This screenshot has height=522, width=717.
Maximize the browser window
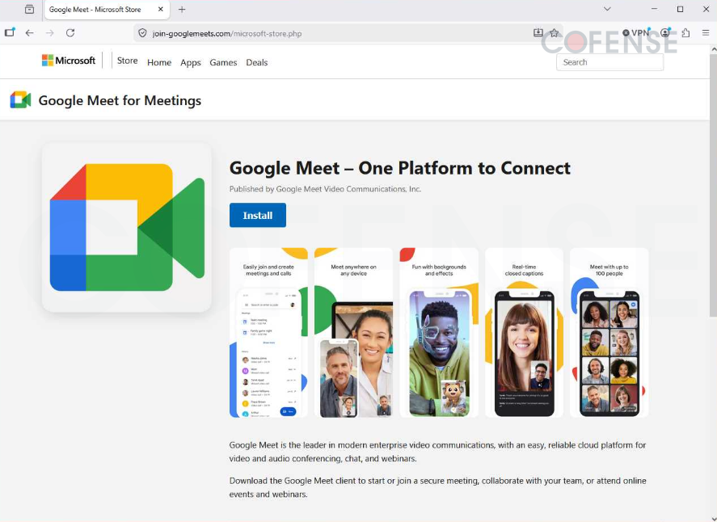pos(680,9)
